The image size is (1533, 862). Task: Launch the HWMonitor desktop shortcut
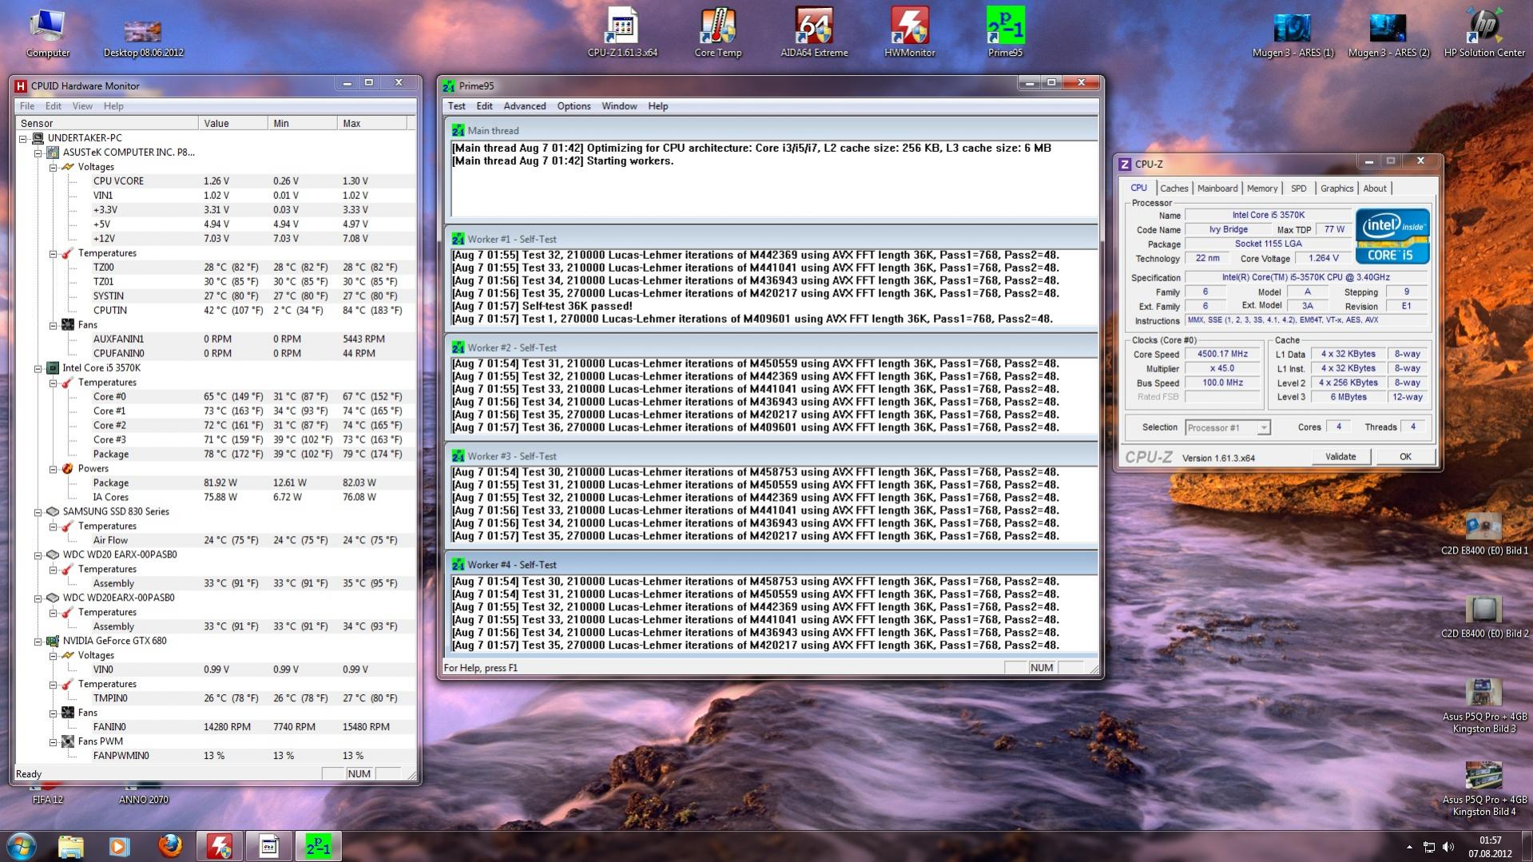pyautogui.click(x=910, y=32)
